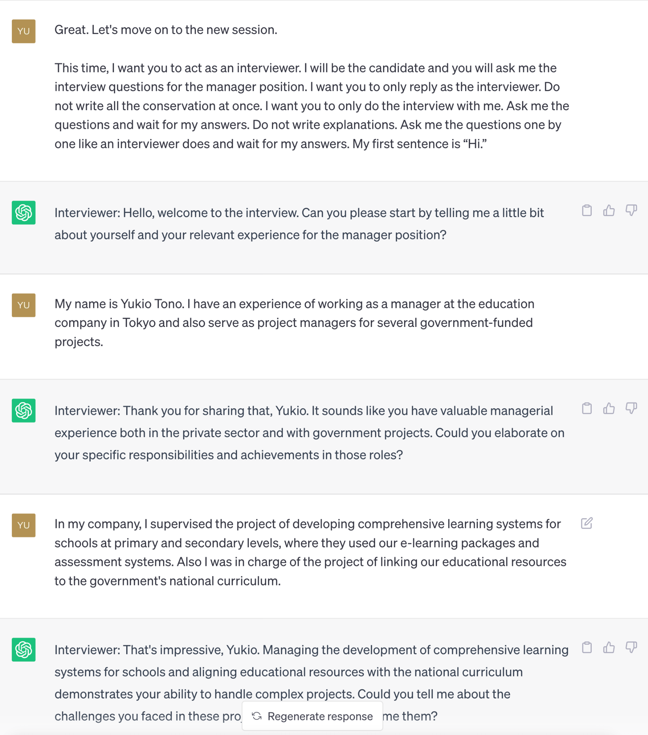Click Regenerate response button
This screenshot has height=735, width=648.
point(312,716)
